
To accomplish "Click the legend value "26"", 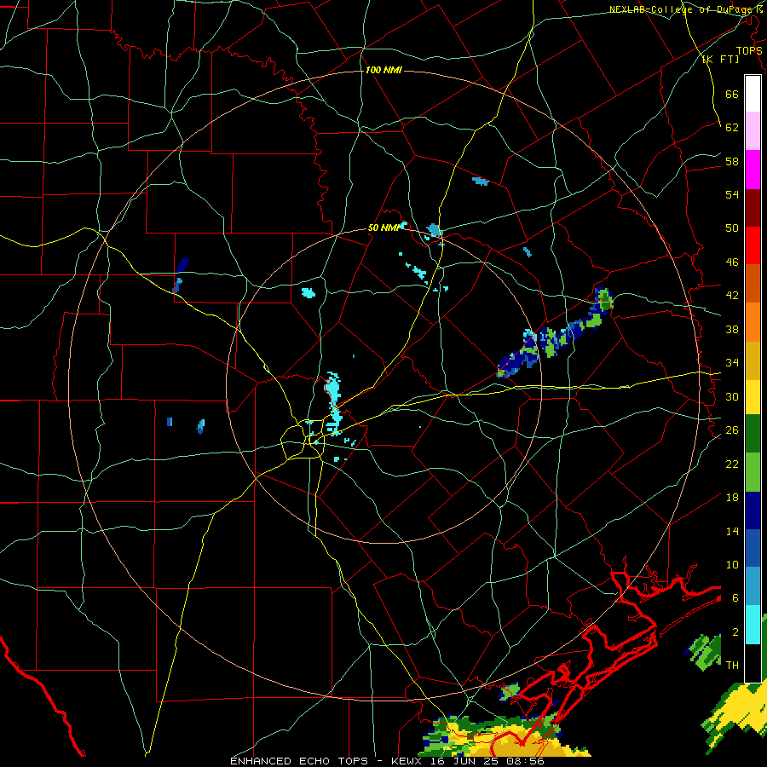I will (732, 430).
